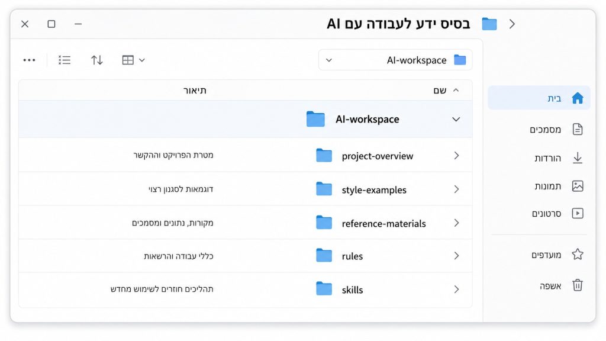Click description דוגמאות לסגנון רצוי
This screenshot has height=341, width=606.
[180, 189]
